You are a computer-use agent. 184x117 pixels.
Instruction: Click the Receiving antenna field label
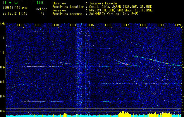click(x=67, y=14)
